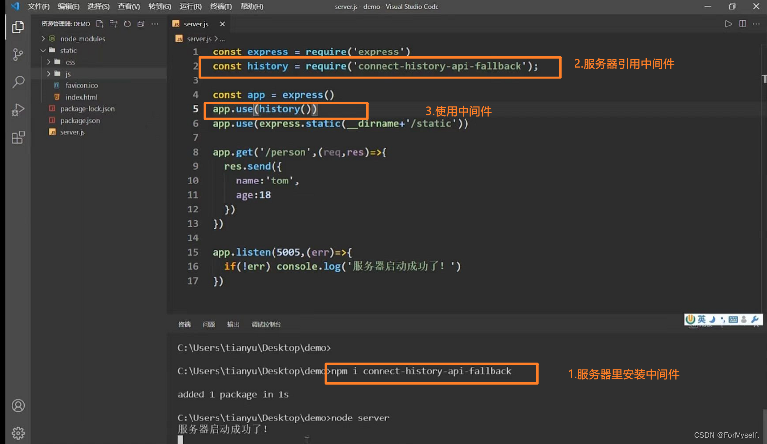Image resolution: width=767 pixels, height=444 pixels.
Task: Click the 'const app = express()' line
Action: coord(273,95)
